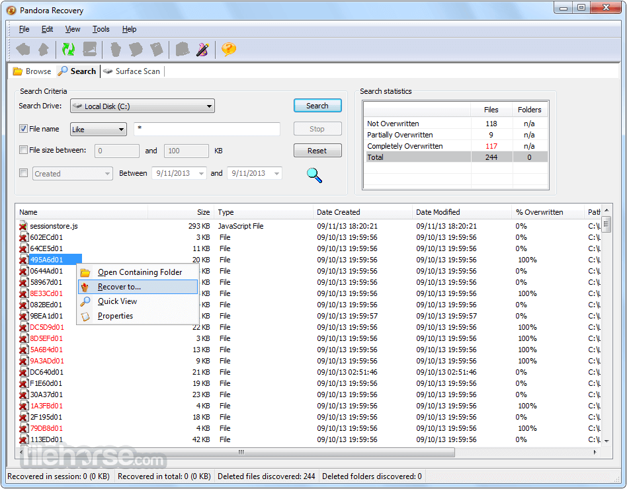Click the blue magnifying glass icon under Reset
This screenshot has width=627, height=489.
[x=314, y=175]
